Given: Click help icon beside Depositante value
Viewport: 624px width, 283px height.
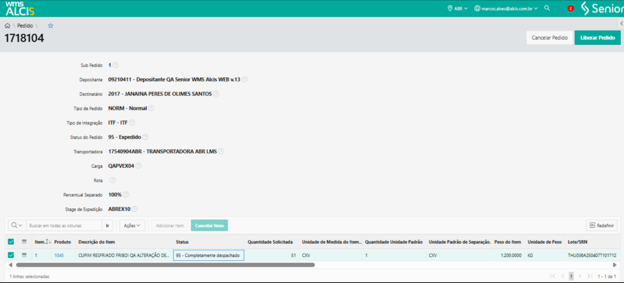Looking at the screenshot, I should 245,79.
